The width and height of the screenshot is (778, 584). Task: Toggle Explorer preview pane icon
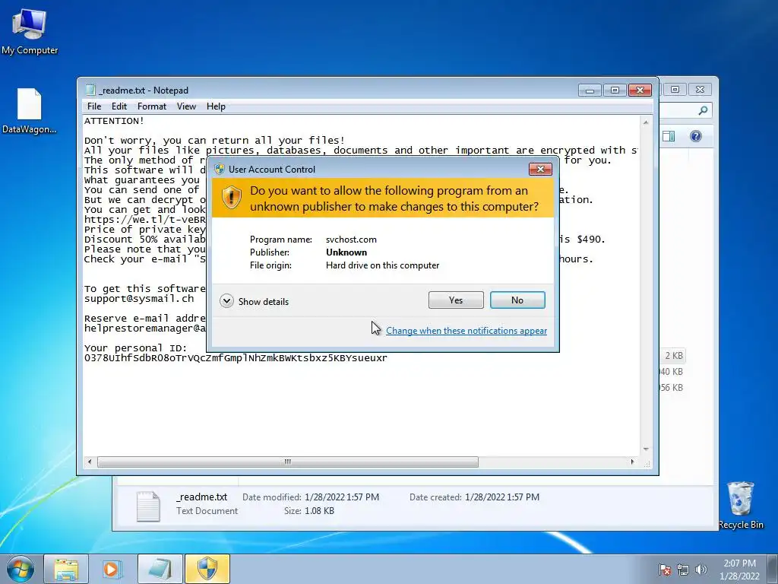point(669,136)
